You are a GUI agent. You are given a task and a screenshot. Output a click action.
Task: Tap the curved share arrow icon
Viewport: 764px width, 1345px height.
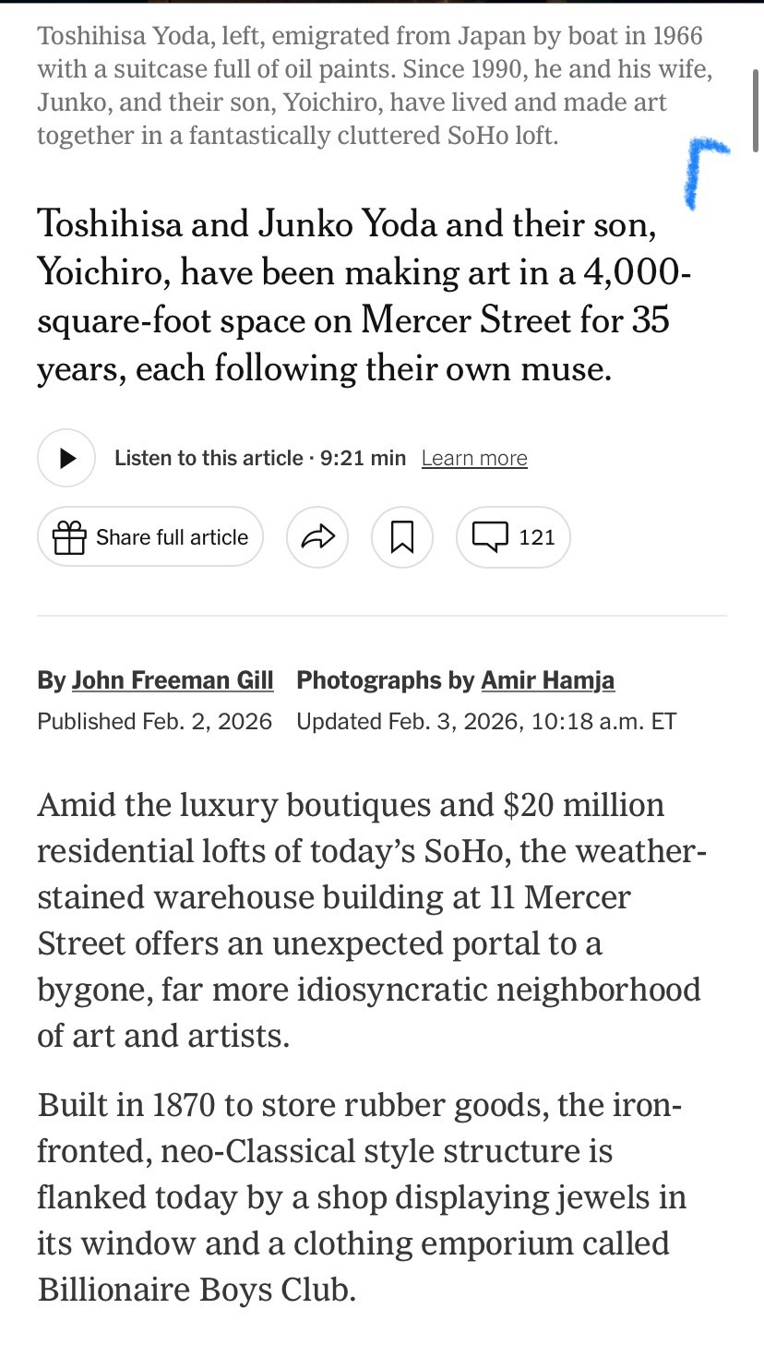pos(317,536)
